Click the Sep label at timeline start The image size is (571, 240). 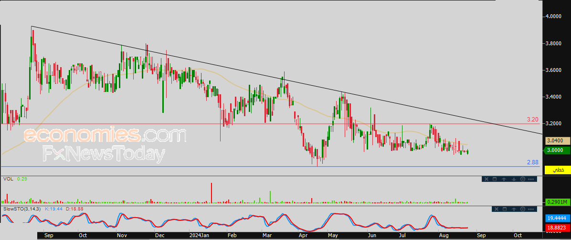(x=49, y=235)
